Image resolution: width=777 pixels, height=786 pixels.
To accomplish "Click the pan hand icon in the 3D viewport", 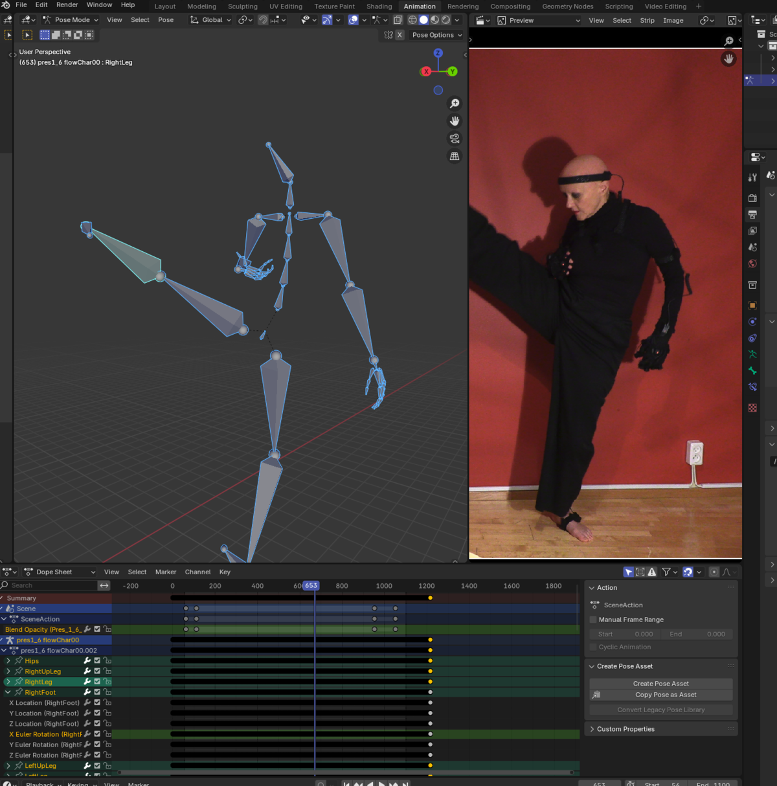I will [455, 121].
